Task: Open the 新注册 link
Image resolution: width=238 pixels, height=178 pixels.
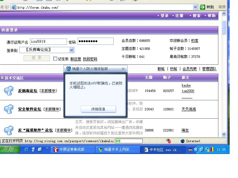Action: pos(76,59)
